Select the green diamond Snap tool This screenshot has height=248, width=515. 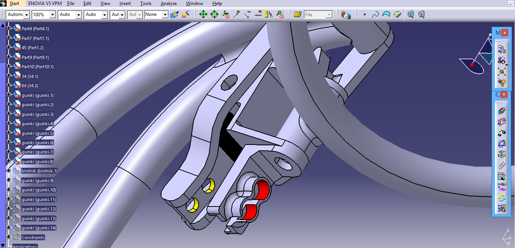(x=214, y=14)
